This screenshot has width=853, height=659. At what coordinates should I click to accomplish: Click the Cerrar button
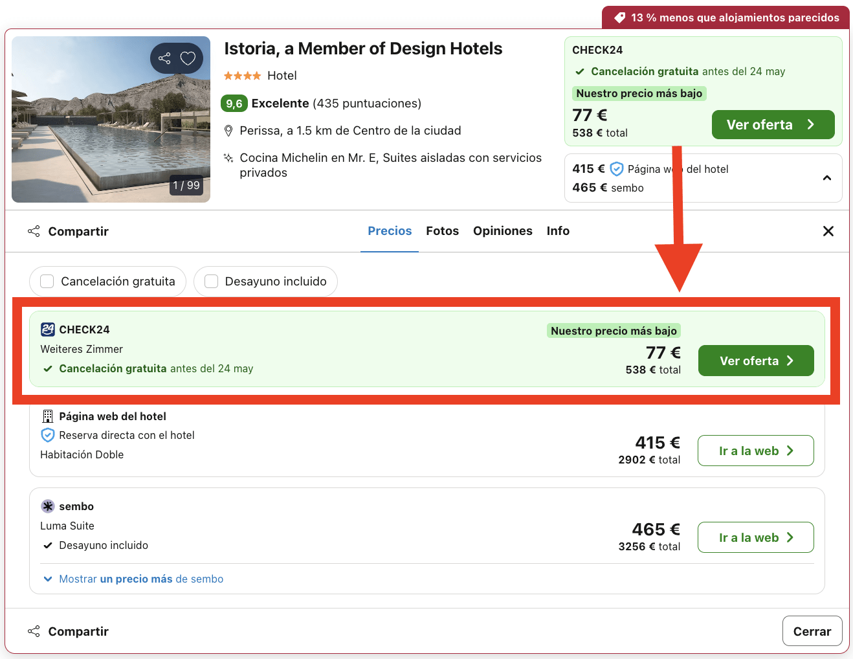click(x=812, y=631)
